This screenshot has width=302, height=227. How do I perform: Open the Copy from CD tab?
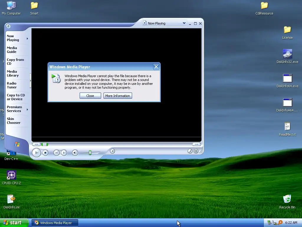click(x=15, y=61)
